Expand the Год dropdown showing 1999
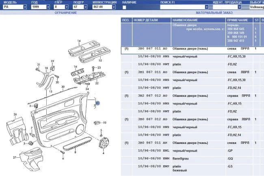This screenshot has width=264, height=176. tap(40, 7)
